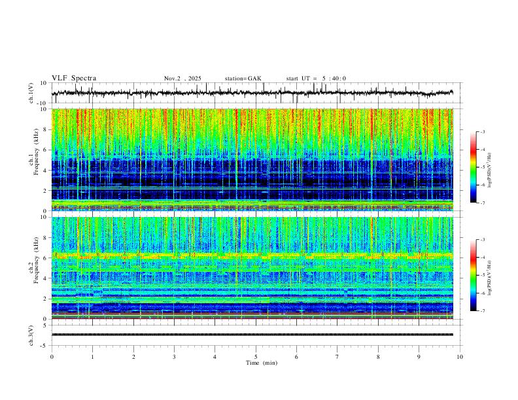Click the ch.3 flat black signal trace
Screen dimensions: 518x400
tap(252, 335)
